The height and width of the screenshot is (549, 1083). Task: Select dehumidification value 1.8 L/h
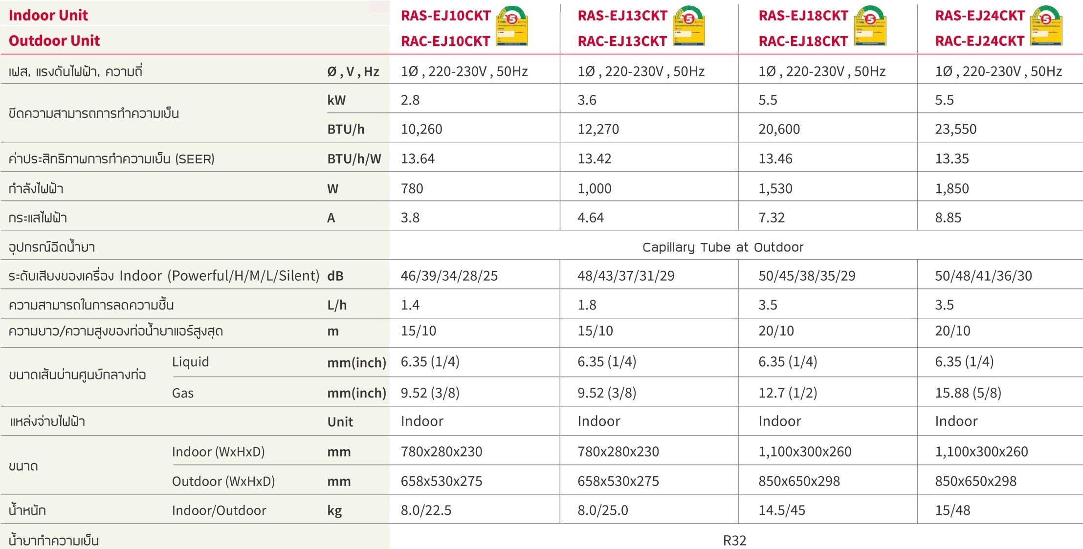[587, 305]
